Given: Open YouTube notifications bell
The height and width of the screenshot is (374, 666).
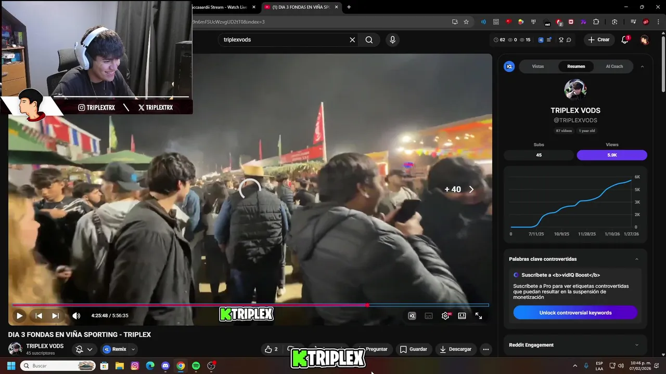Looking at the screenshot, I should (x=625, y=40).
